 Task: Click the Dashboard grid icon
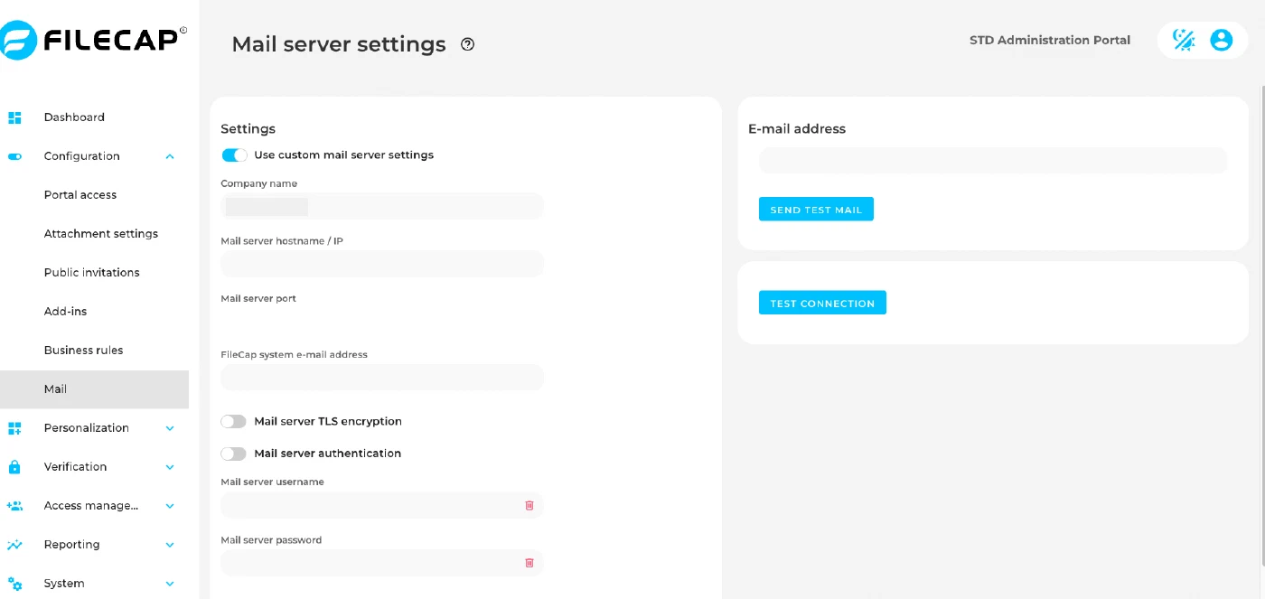click(14, 117)
